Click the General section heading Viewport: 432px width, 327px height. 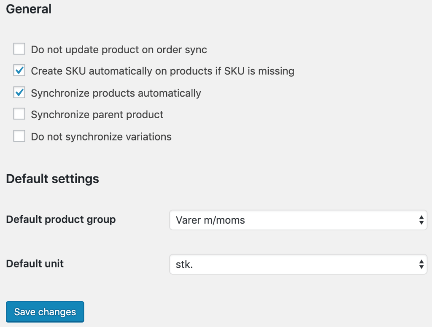29,9
